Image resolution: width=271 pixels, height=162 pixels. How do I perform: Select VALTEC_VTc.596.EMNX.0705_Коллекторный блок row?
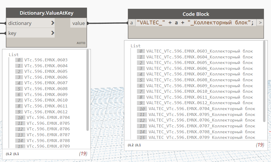point(202,114)
